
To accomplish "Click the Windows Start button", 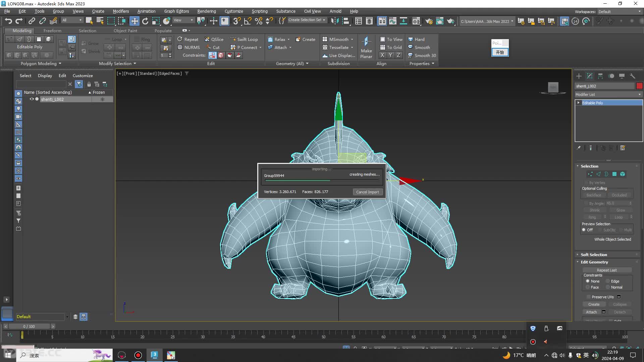I will pos(8,355).
